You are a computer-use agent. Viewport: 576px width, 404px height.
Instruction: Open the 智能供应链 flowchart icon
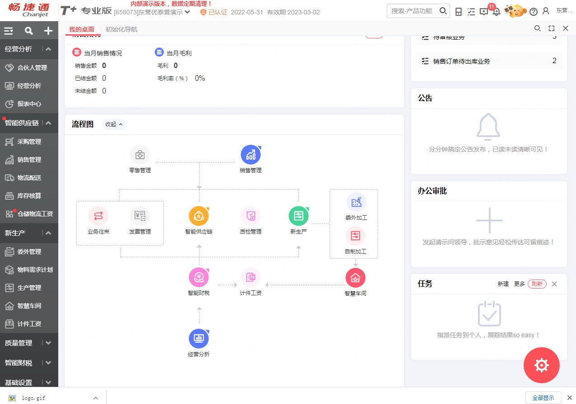point(199,216)
